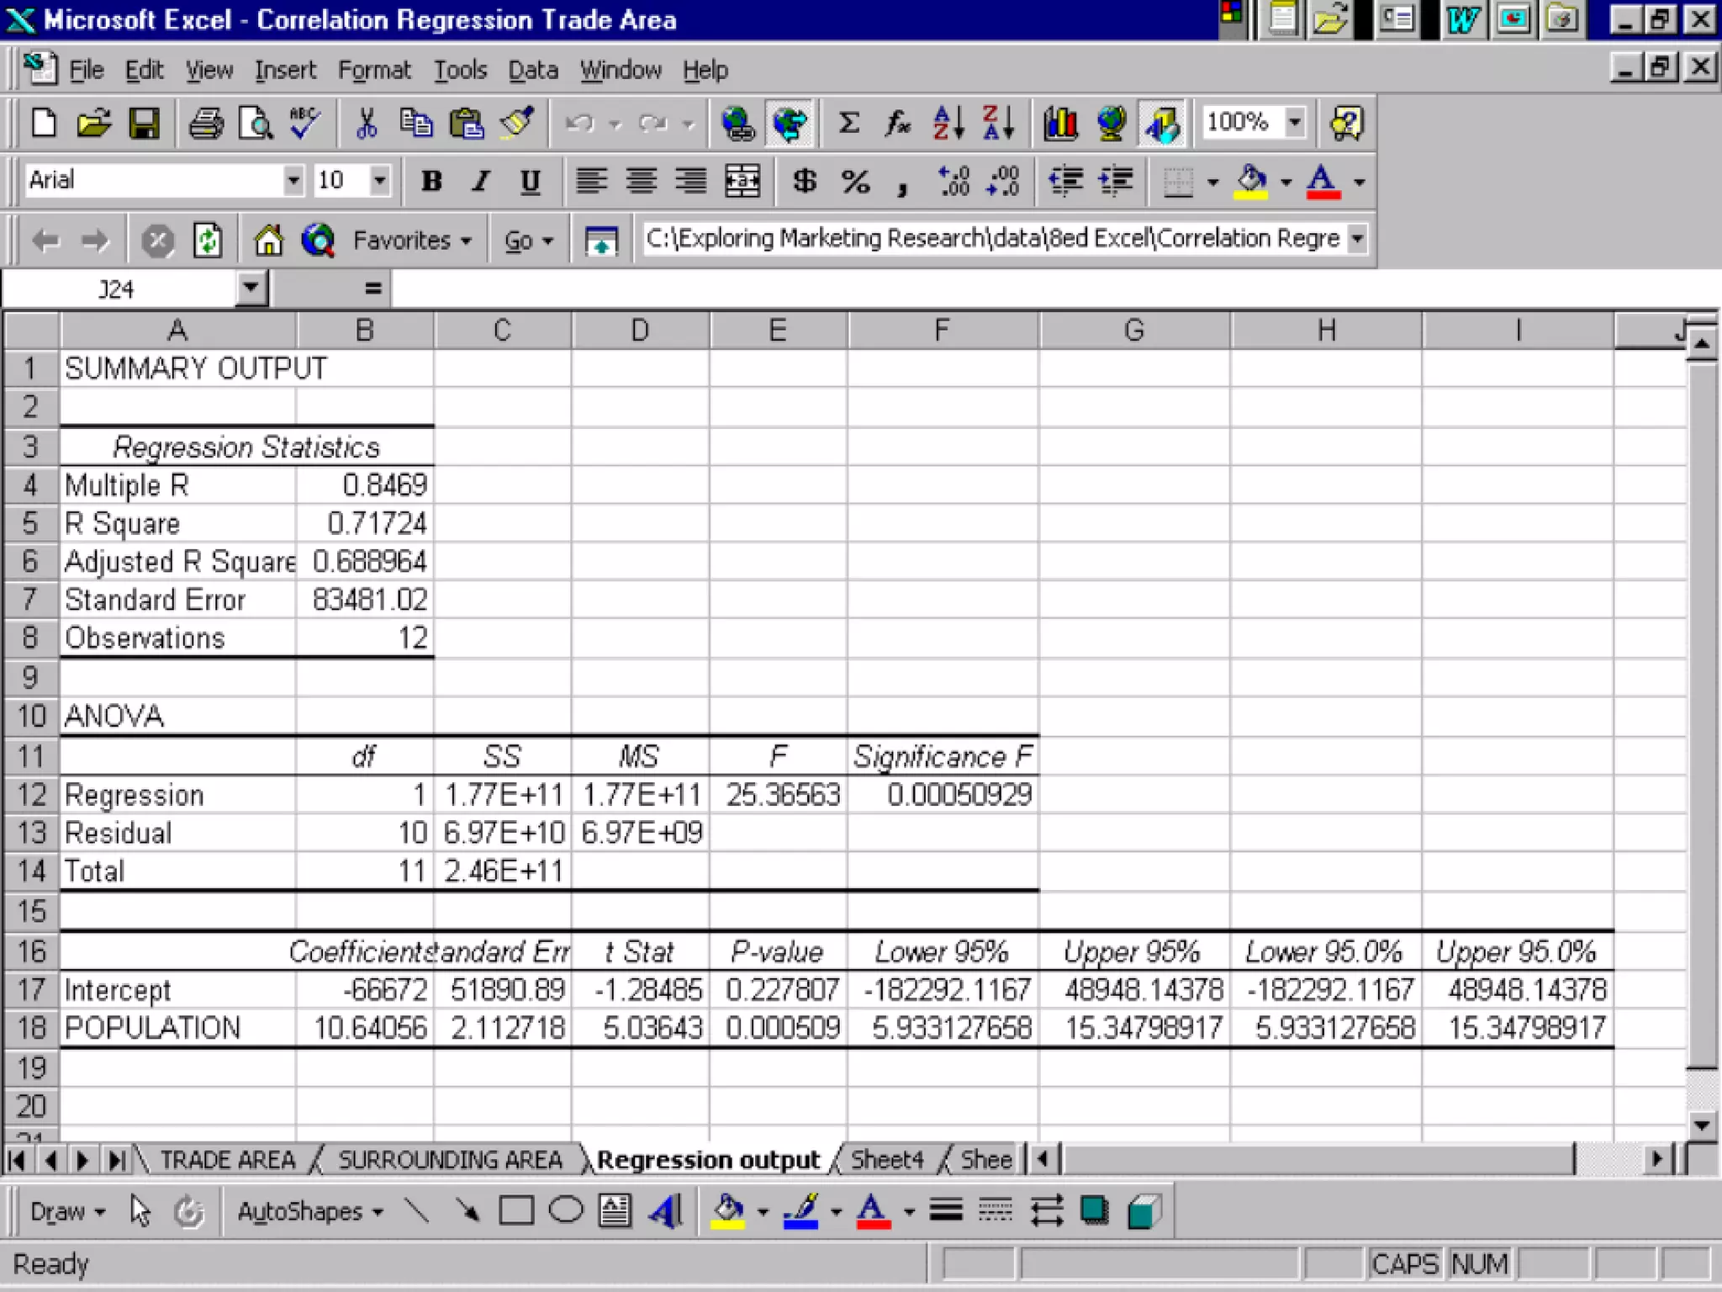Open the Name Box dropdown arrow
Image resolution: width=1722 pixels, height=1292 pixels.
tap(251, 289)
